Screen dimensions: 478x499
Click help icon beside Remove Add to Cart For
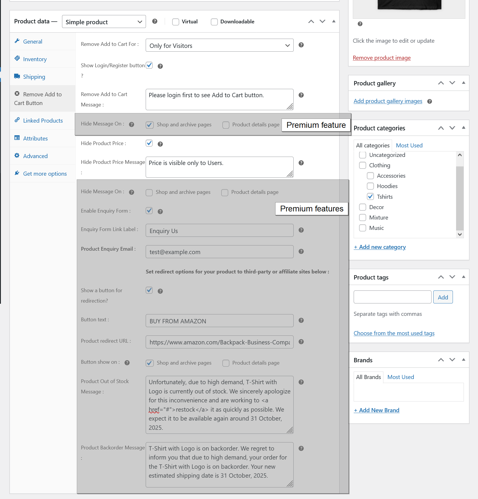[x=301, y=45]
